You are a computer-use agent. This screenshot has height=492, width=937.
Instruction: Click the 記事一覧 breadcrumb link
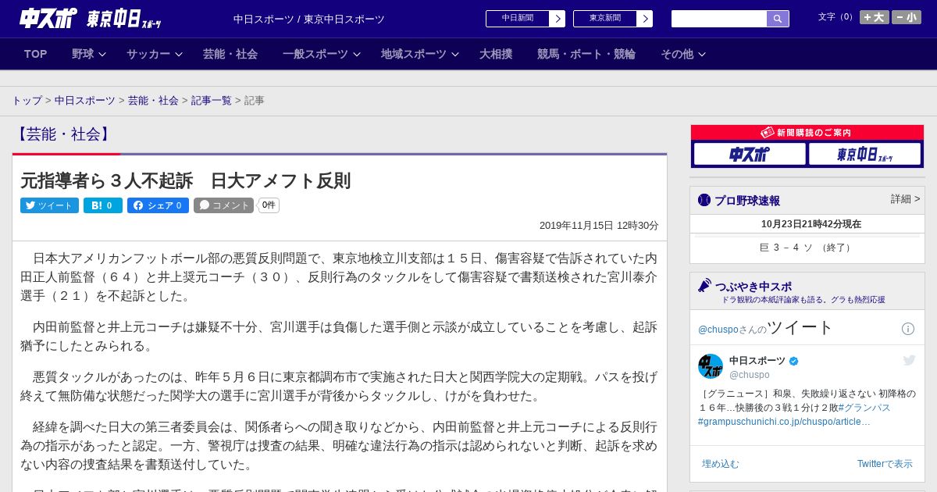pyautogui.click(x=212, y=101)
